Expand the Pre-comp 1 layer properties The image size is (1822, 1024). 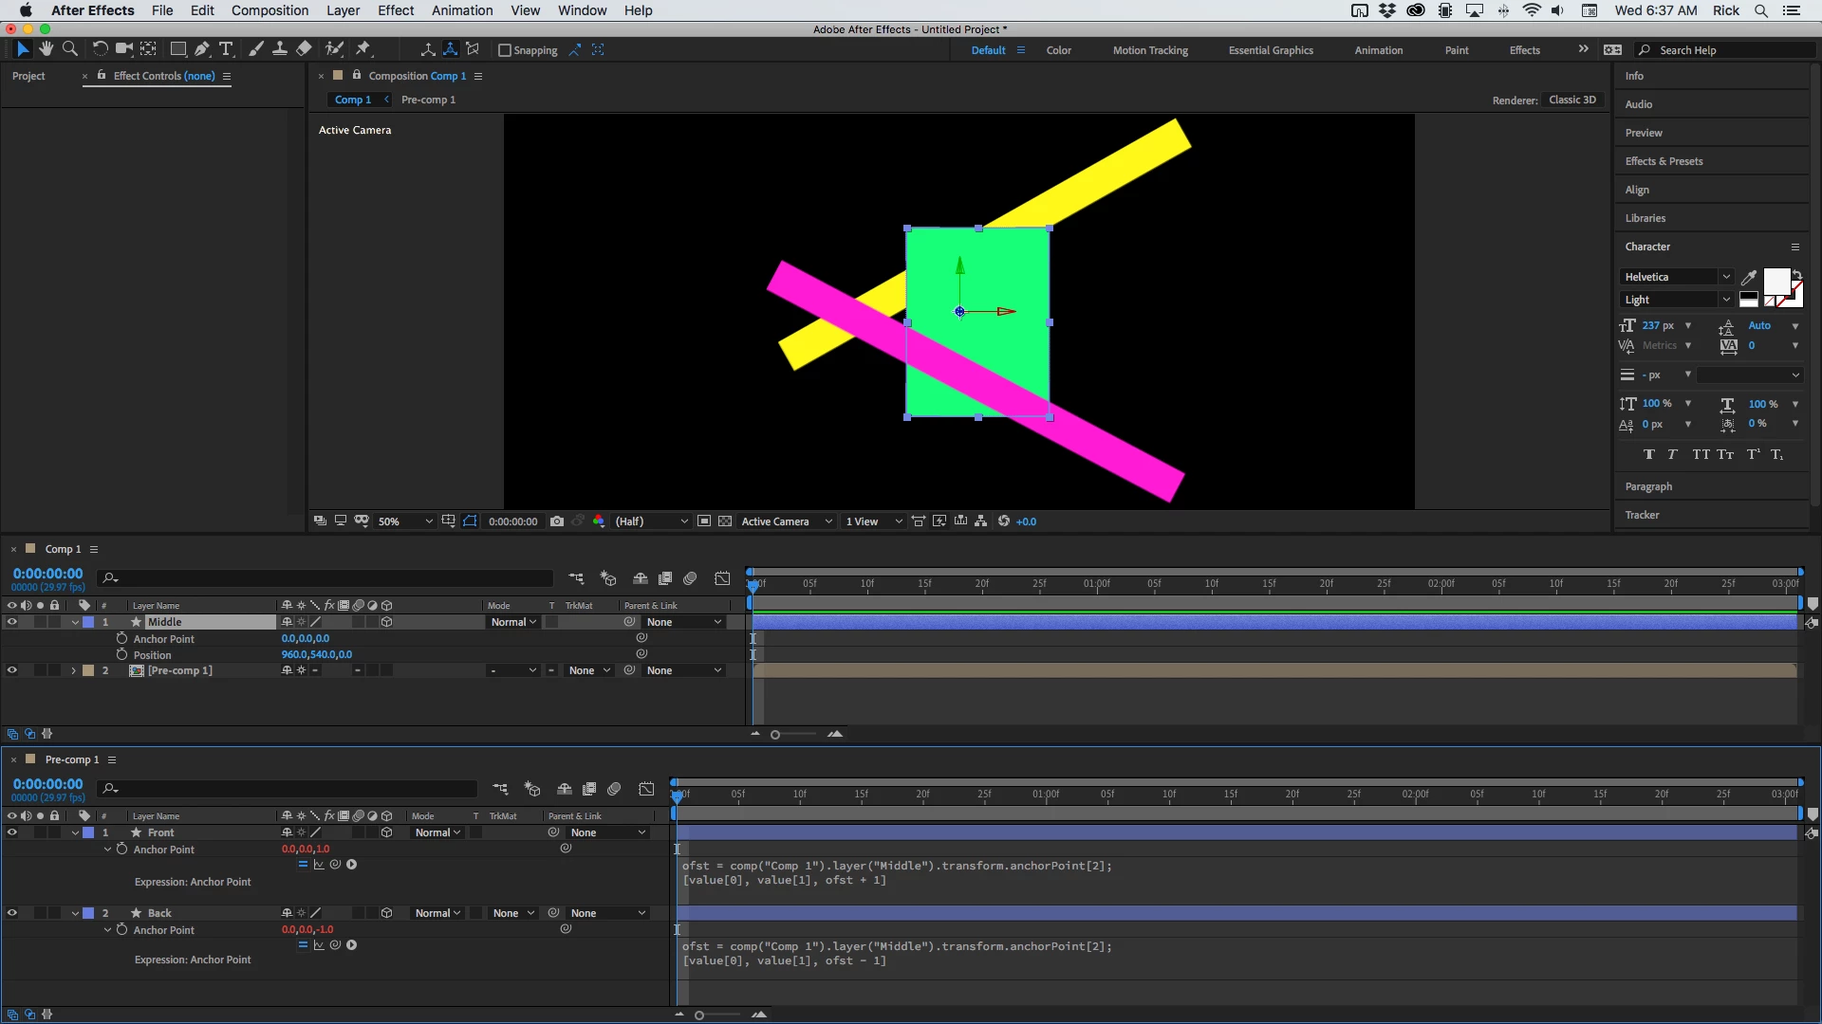pos(73,670)
